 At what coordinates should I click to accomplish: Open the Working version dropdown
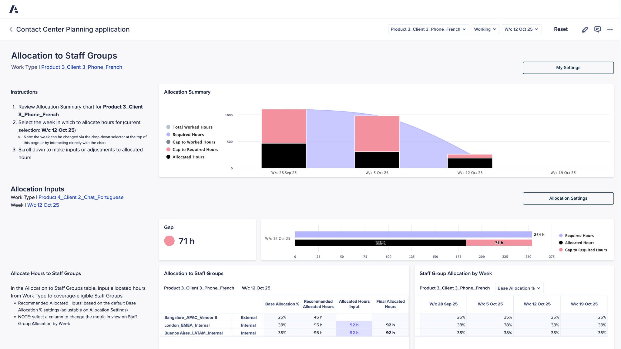coord(485,29)
